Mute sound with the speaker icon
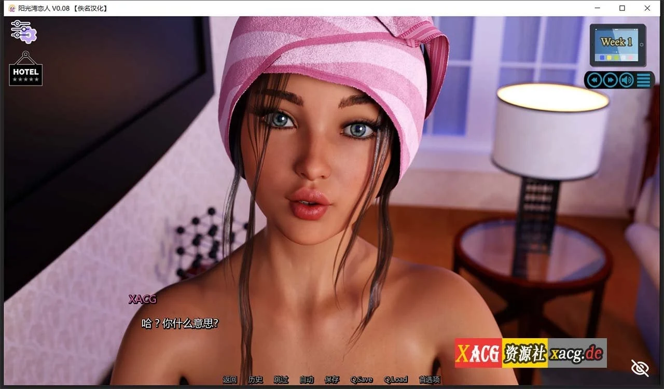 tap(627, 80)
